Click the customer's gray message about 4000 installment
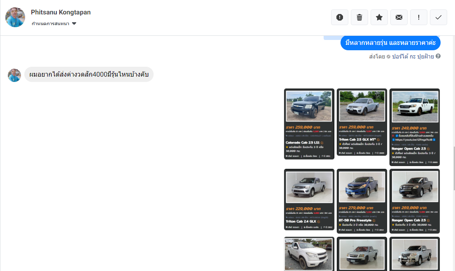The width and height of the screenshot is (455, 271). pyautogui.click(x=89, y=75)
